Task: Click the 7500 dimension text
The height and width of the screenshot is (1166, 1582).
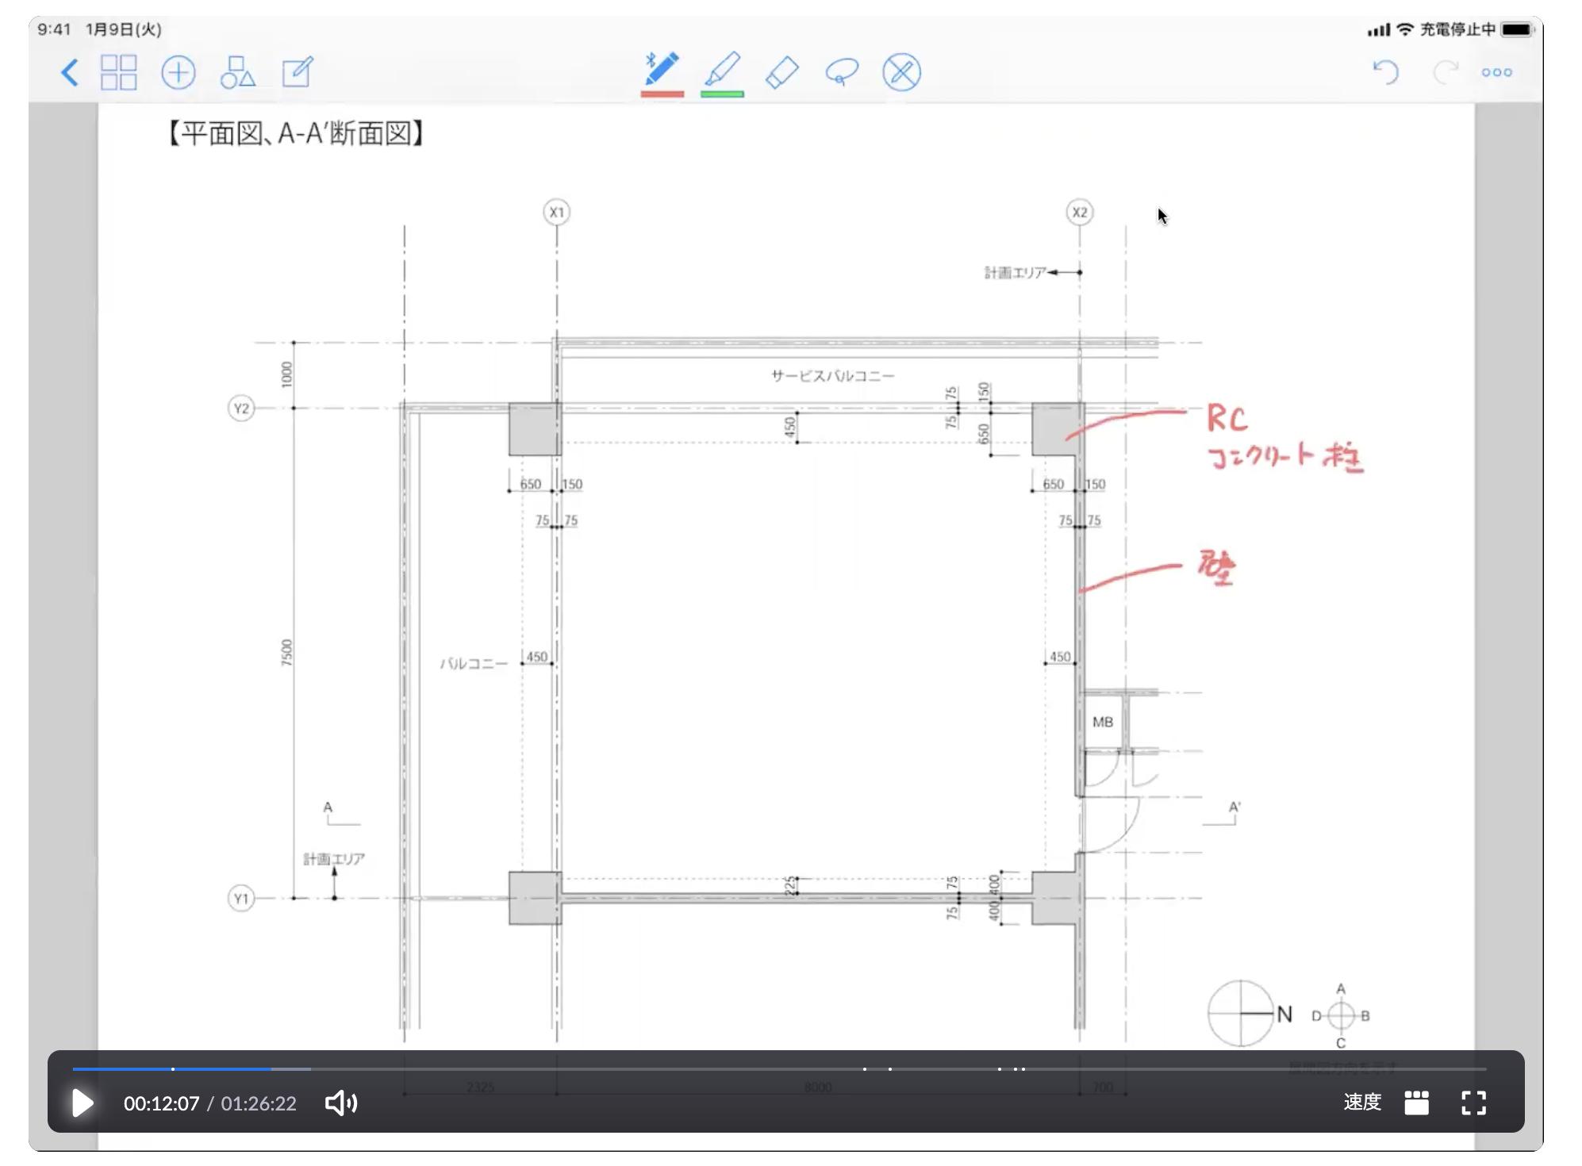Action: coord(286,653)
